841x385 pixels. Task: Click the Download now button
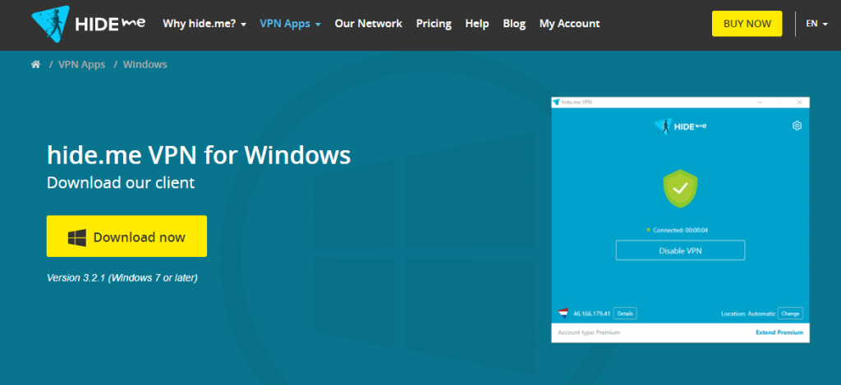pyautogui.click(x=126, y=236)
